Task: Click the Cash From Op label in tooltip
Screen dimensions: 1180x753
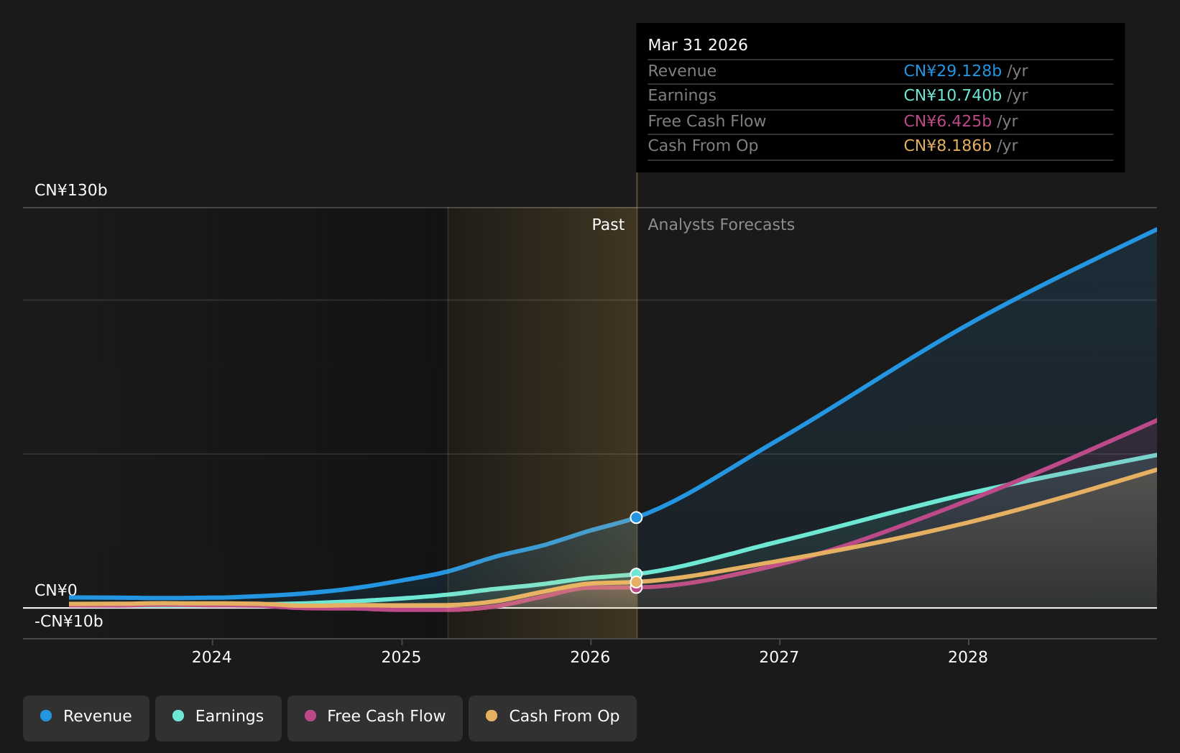Action: (703, 146)
